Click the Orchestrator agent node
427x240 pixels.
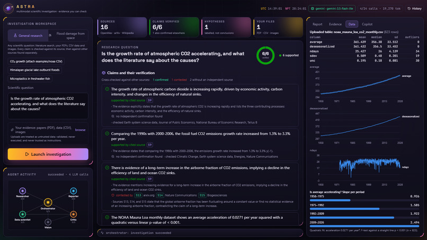(48, 202)
